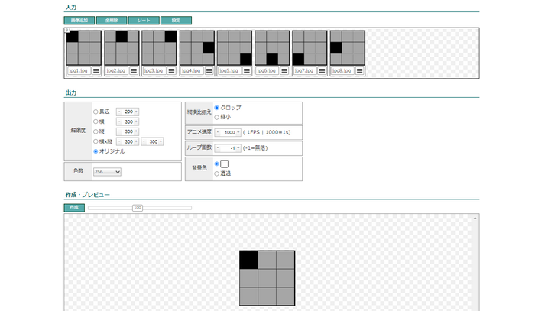Open the options icon for jpg6.jpg
Viewport: 535px width, 311px height.
click(x=284, y=70)
